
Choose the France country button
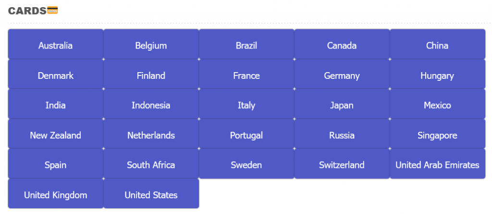pyautogui.click(x=246, y=76)
